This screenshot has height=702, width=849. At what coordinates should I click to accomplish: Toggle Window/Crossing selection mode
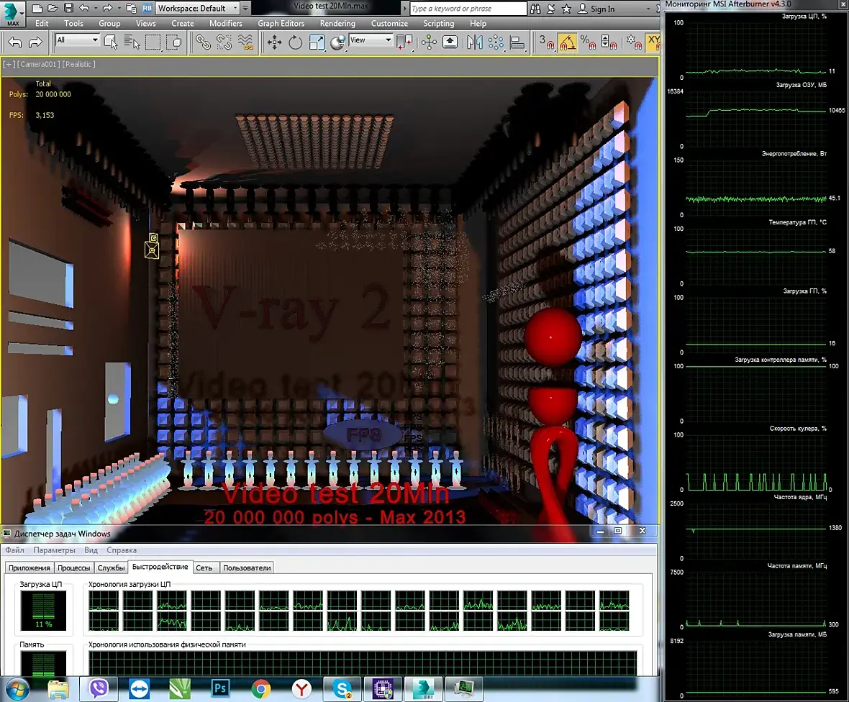[174, 42]
